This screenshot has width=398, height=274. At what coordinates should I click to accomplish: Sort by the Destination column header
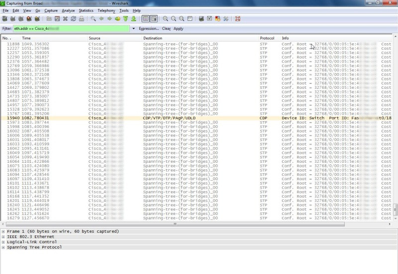(200, 38)
